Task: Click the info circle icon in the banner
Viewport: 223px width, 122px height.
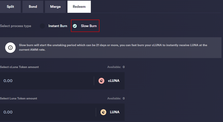Action: (10, 48)
